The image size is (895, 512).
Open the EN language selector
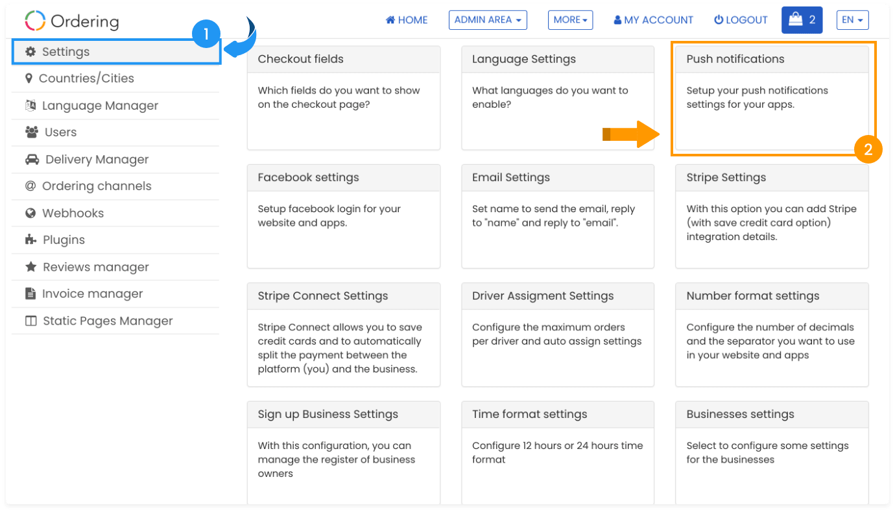pyautogui.click(x=852, y=20)
